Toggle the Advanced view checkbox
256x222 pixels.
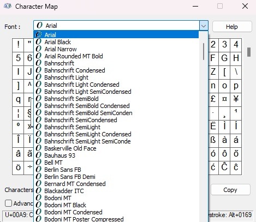(x=8, y=203)
